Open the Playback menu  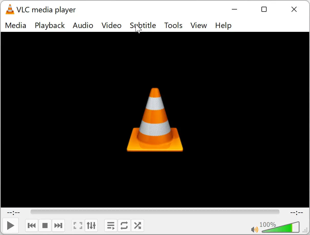(50, 25)
